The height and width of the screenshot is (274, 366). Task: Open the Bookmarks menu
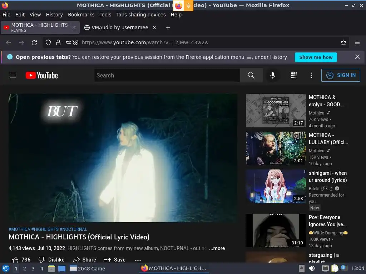tap(81, 15)
